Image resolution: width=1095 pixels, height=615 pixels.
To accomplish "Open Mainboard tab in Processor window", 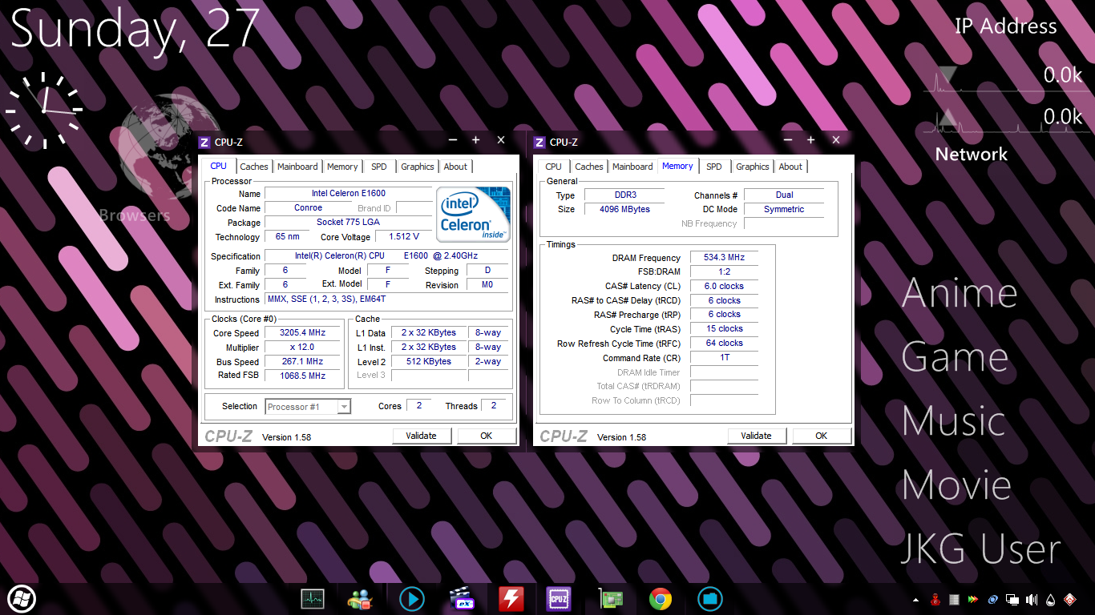I will click(297, 167).
